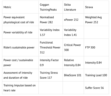Select the Training Load 100 cell
This screenshot has width=111, height=96.
[96, 75]
